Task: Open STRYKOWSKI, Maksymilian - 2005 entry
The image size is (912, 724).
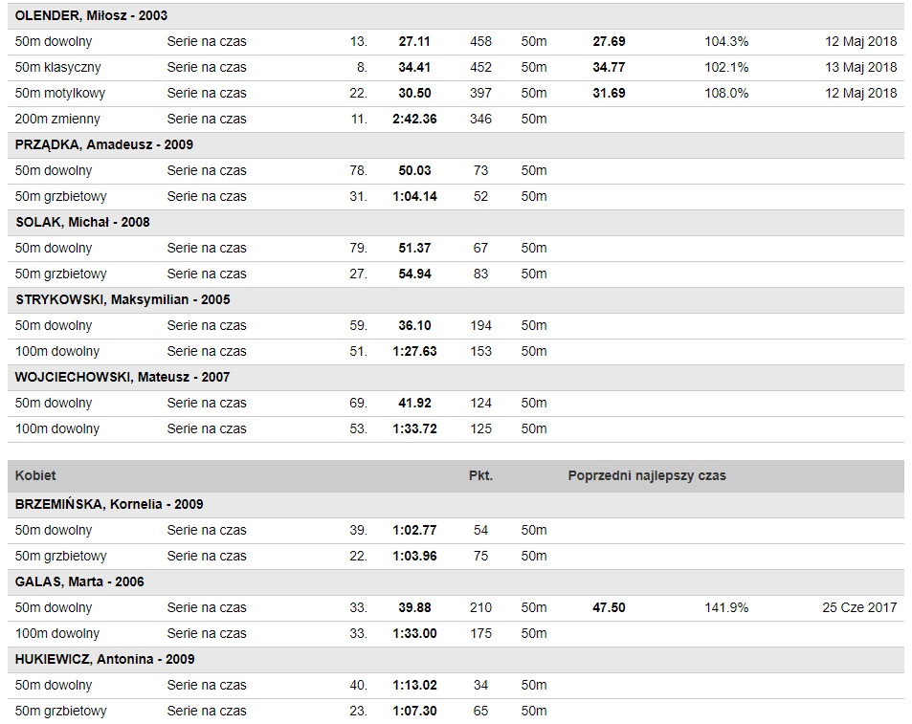Action: tap(122, 299)
